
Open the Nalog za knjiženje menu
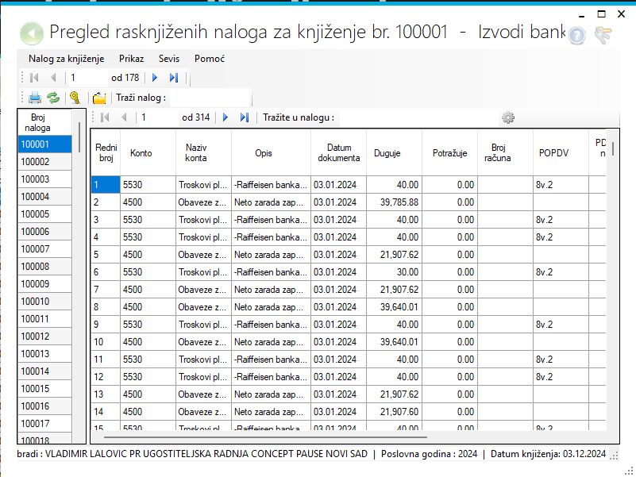67,59
